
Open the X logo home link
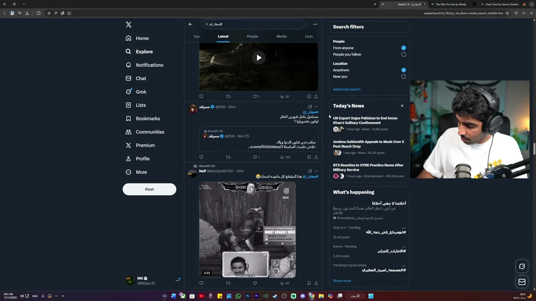point(129,25)
